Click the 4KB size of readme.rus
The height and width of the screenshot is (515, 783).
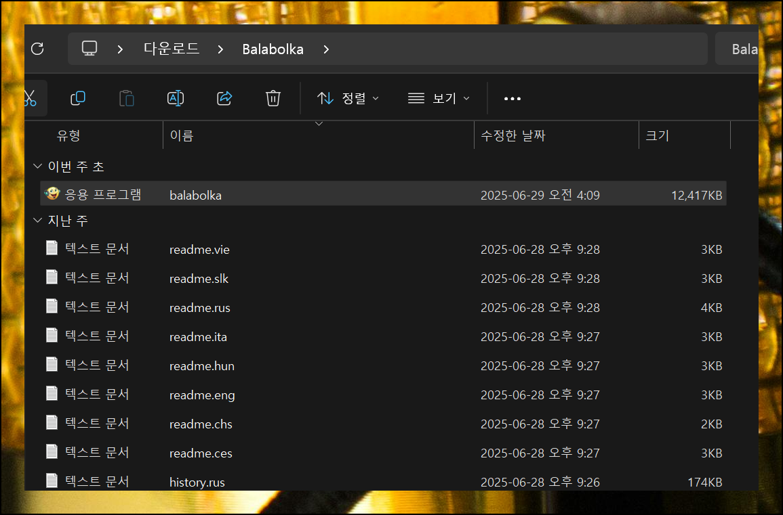pyautogui.click(x=711, y=308)
